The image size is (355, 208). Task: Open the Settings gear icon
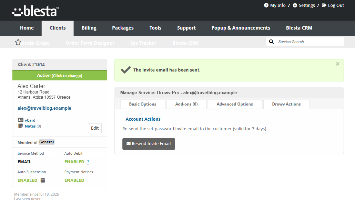tap(295, 5)
